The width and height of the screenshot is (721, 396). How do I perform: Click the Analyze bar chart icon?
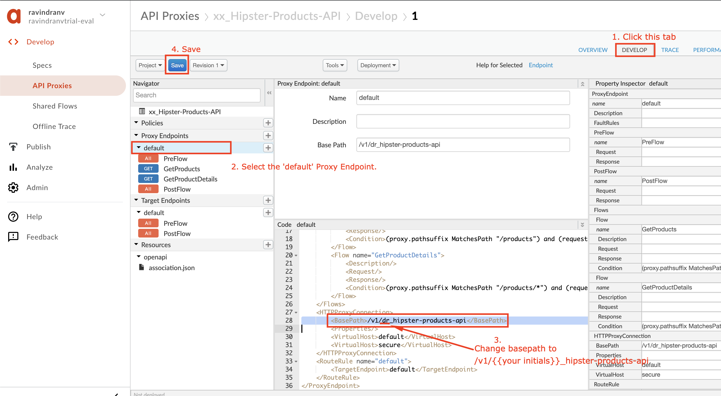pos(13,167)
